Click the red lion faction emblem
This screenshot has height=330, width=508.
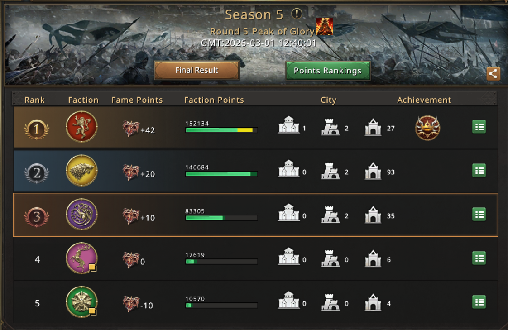coord(81,127)
